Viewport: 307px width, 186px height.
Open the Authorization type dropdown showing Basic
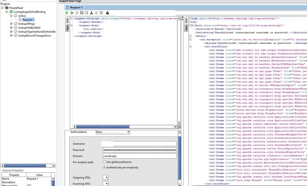click(112, 132)
